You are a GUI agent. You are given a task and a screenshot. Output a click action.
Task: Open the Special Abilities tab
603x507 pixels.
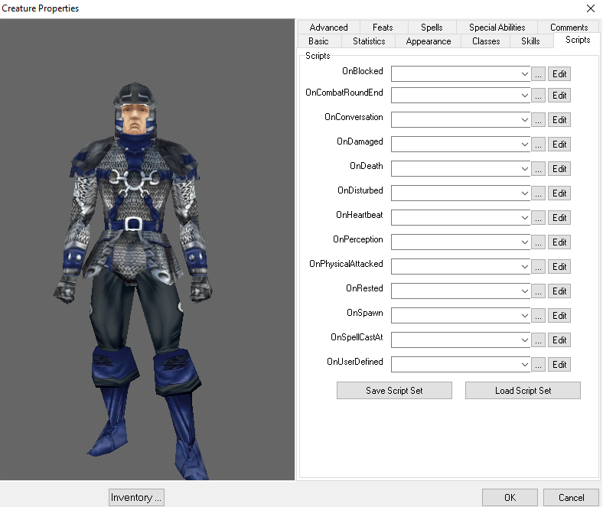pos(497,28)
